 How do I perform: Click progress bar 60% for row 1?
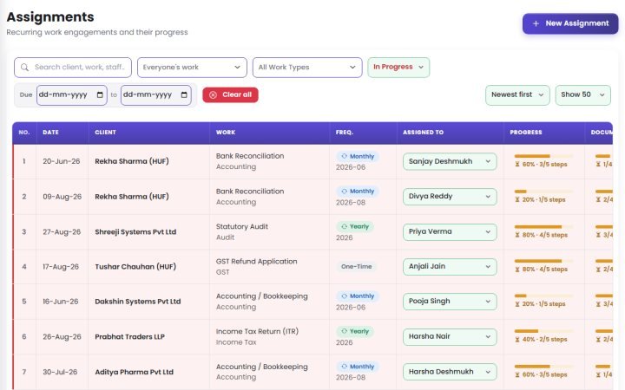coord(543,156)
